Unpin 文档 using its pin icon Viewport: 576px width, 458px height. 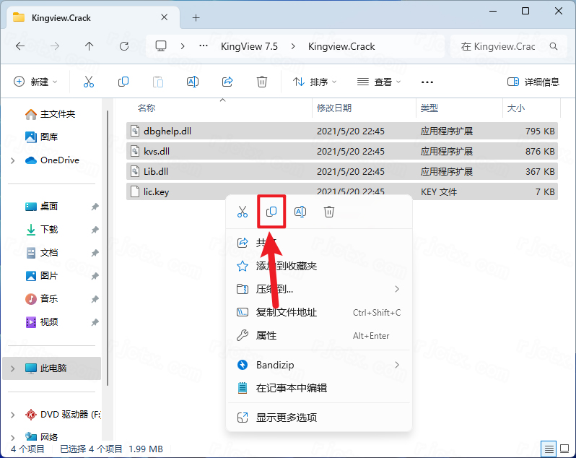tap(95, 253)
